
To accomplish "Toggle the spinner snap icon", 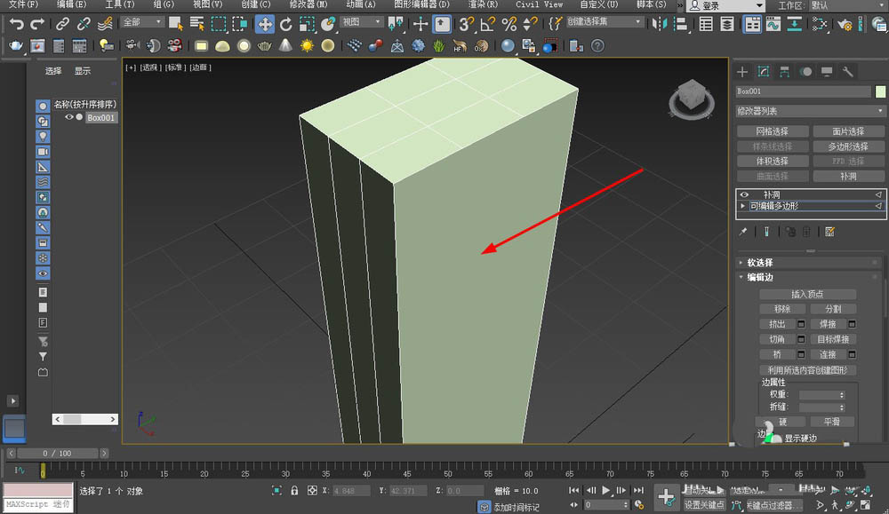I will (x=530, y=24).
